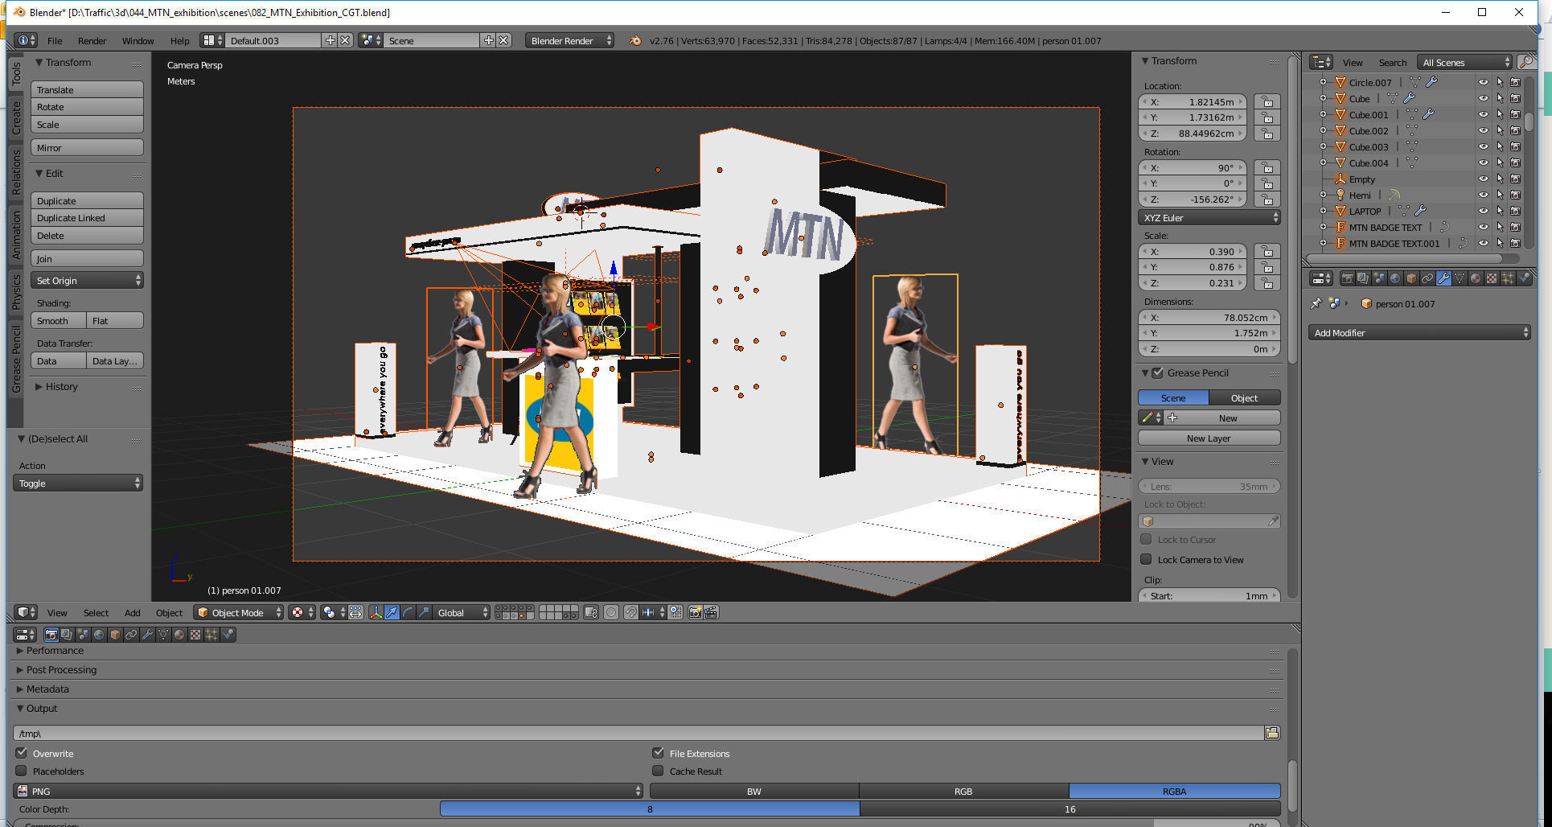
Task: Enable the translate manipulator arrow
Action: (392, 612)
